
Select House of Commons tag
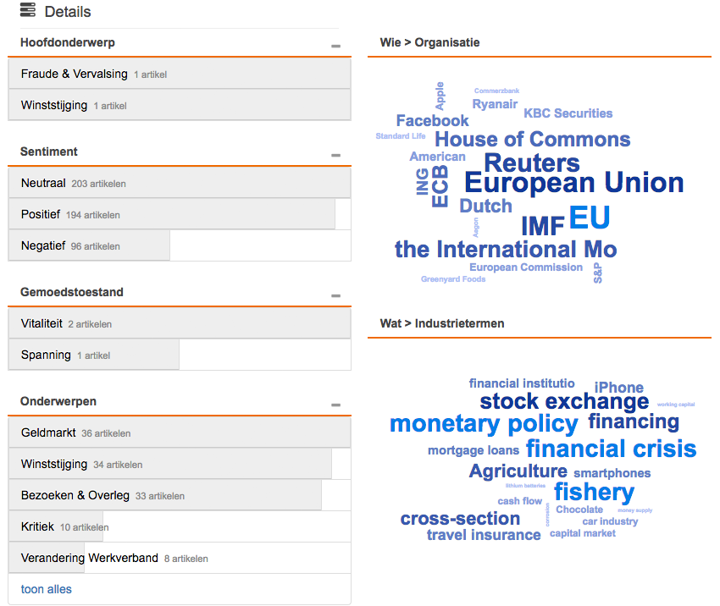click(x=533, y=139)
